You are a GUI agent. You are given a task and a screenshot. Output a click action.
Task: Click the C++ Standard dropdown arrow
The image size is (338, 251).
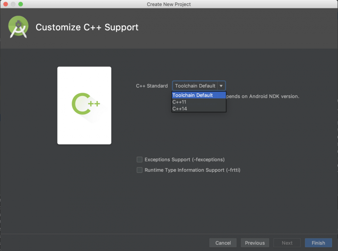(x=221, y=86)
